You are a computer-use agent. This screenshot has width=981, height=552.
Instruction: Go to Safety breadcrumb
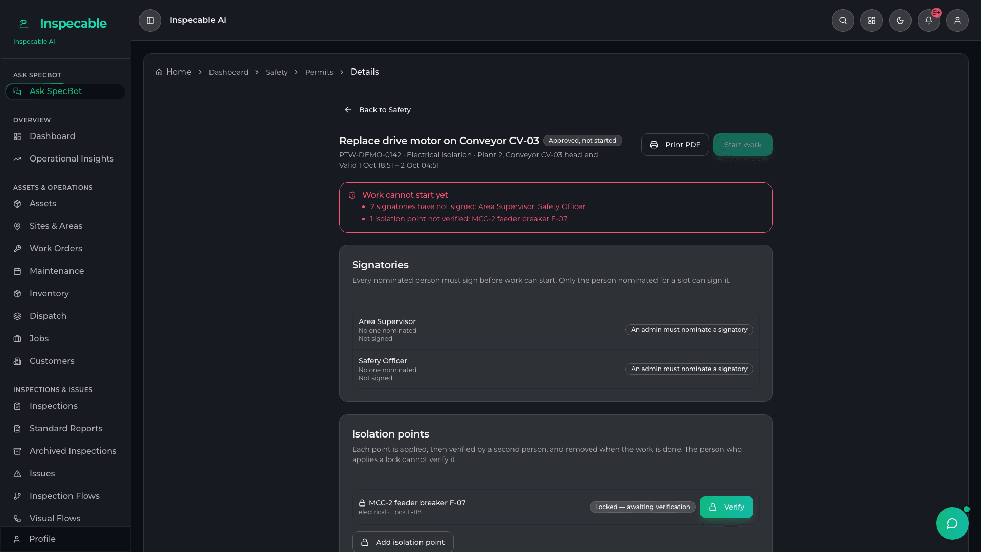[276, 72]
